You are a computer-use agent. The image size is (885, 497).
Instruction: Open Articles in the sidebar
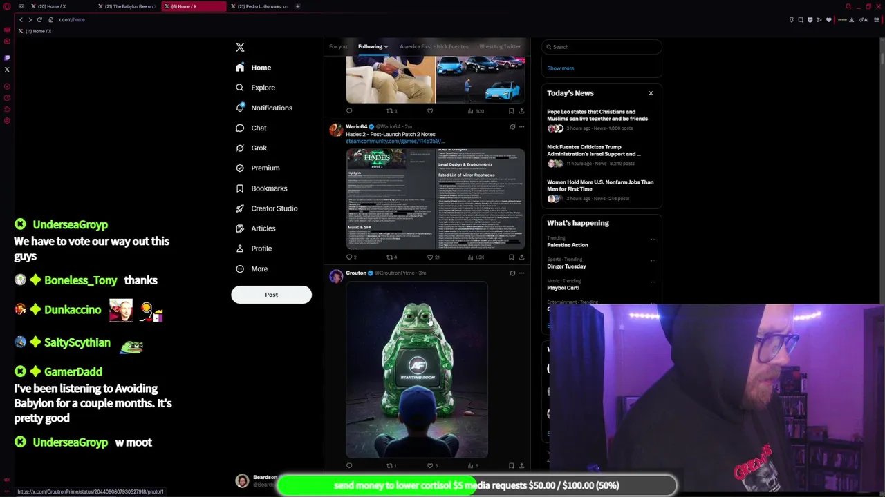tap(255, 228)
